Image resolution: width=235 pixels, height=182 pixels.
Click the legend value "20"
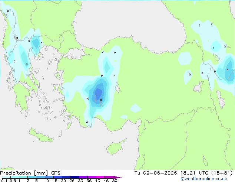63,181
